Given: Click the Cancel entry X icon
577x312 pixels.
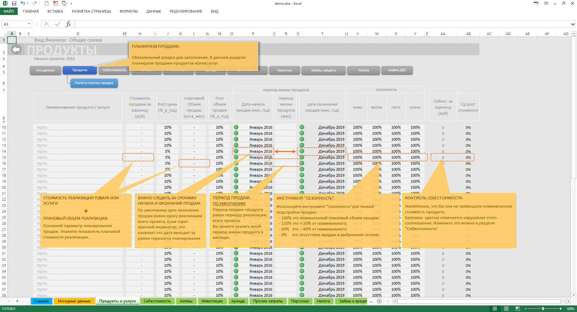Looking at the screenshot, I should [x=47, y=24].
